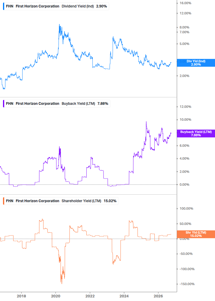Viewport: 215px width, 301px height.
Task: Click the 2024 label on the time axis
Action: [x=124, y=296]
